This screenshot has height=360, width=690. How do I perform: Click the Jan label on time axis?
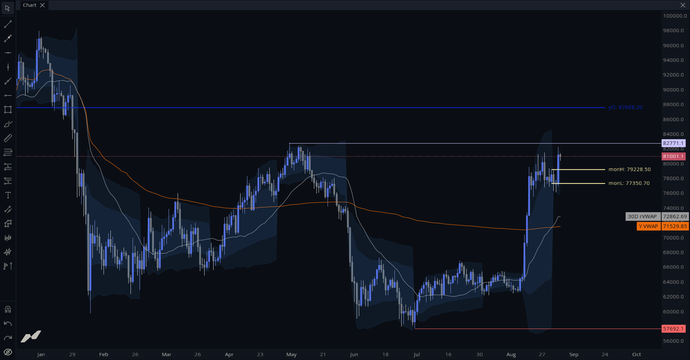click(41, 355)
